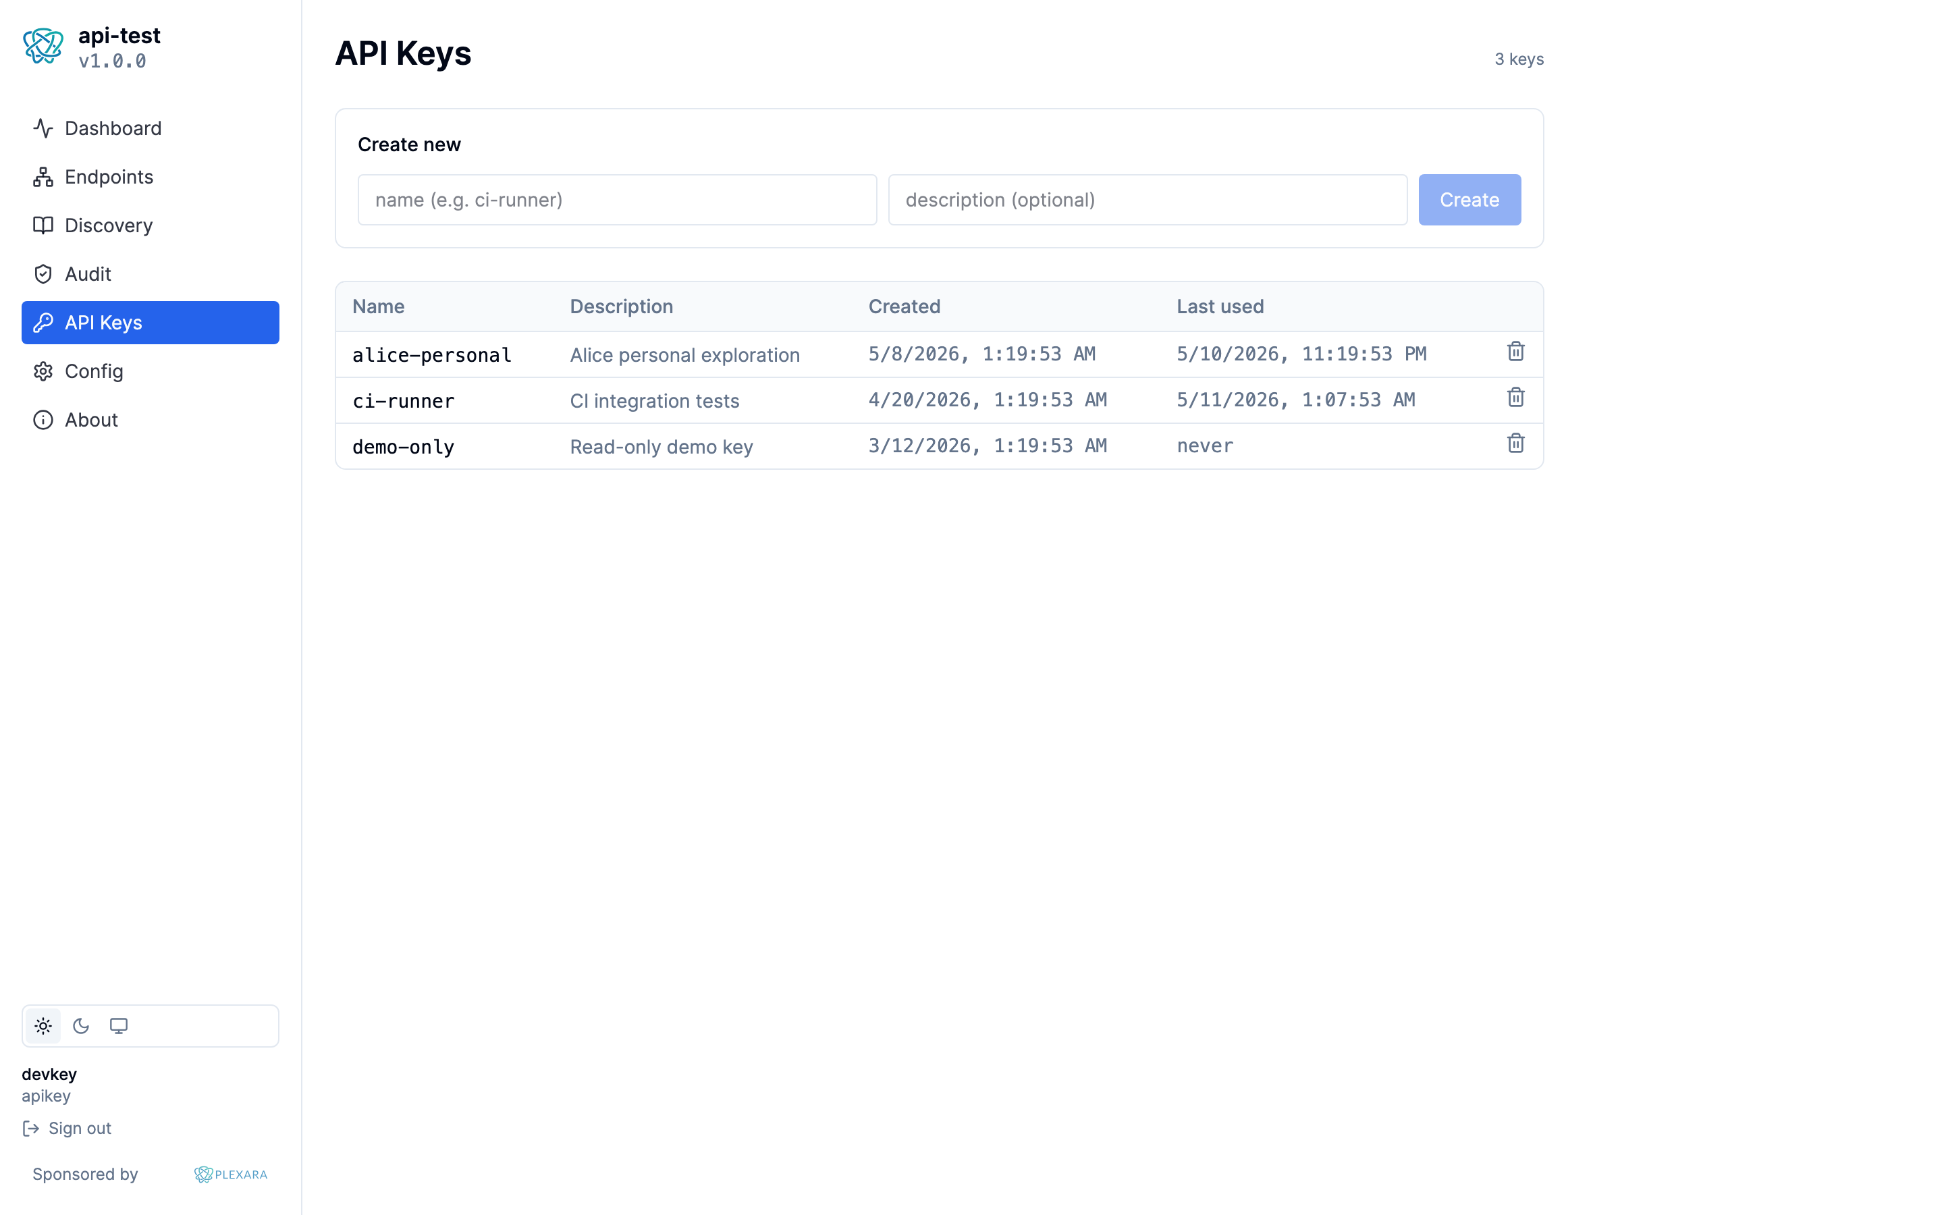Delete the ci-runner key with trash icon
This screenshot has height=1215, width=1944.
1516,398
